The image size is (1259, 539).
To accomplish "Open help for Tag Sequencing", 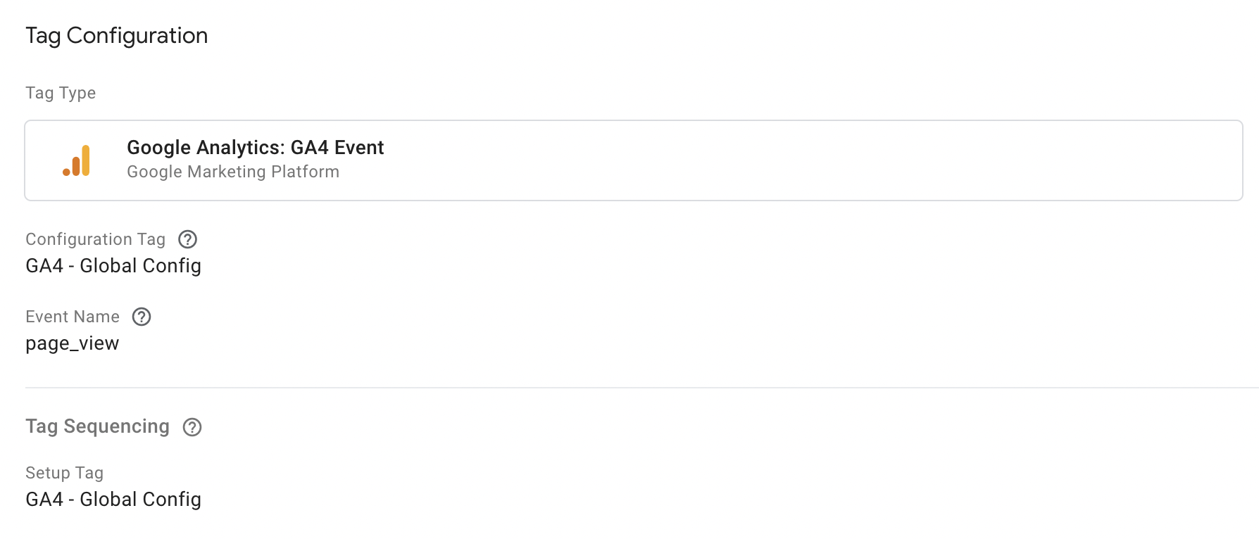I will click(192, 427).
